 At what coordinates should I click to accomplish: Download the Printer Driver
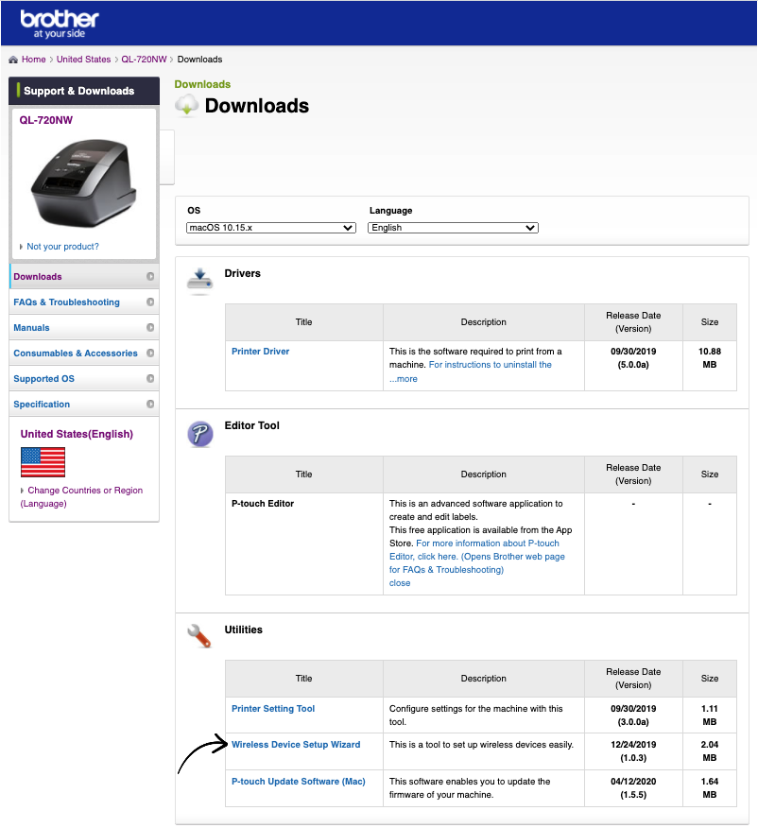[260, 352]
